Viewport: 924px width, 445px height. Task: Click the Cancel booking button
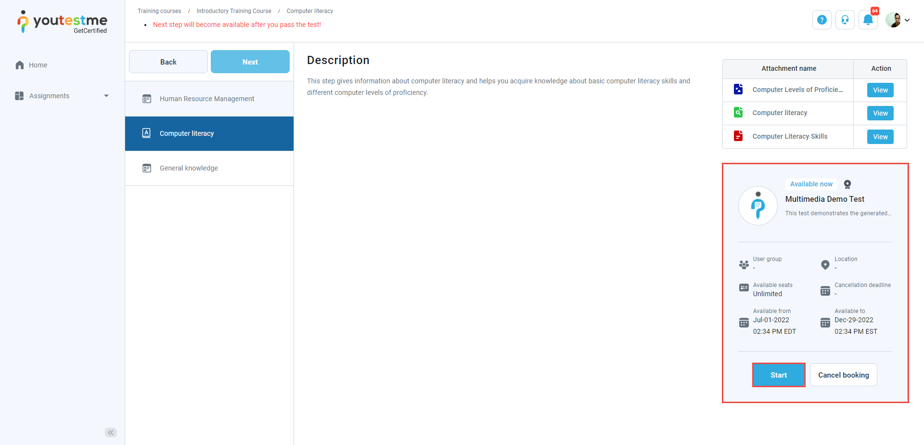point(844,375)
